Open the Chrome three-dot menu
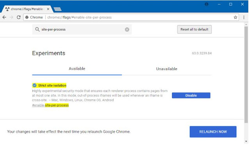 click(x=244, y=17)
